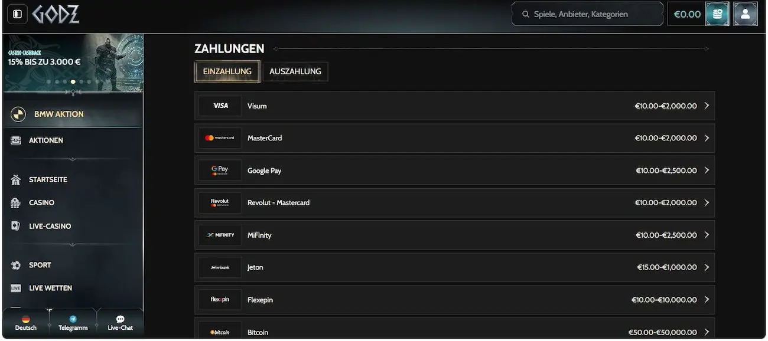Expand the MiFinity row chevron

(707, 235)
